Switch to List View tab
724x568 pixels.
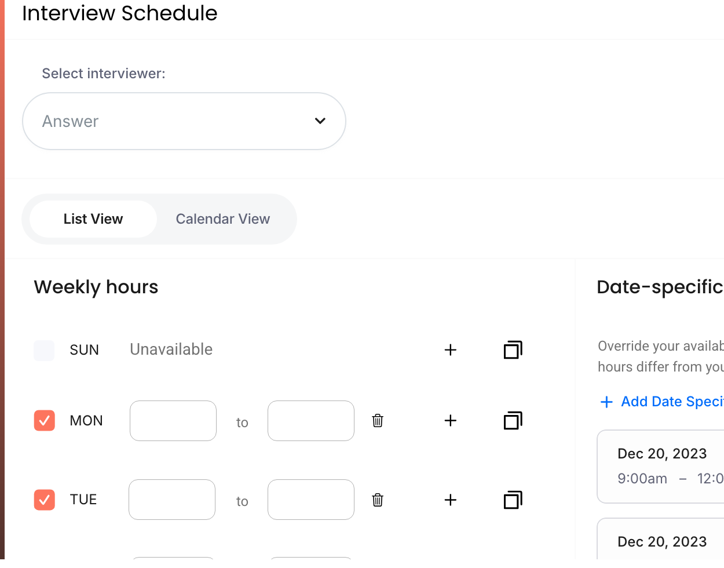tap(93, 219)
